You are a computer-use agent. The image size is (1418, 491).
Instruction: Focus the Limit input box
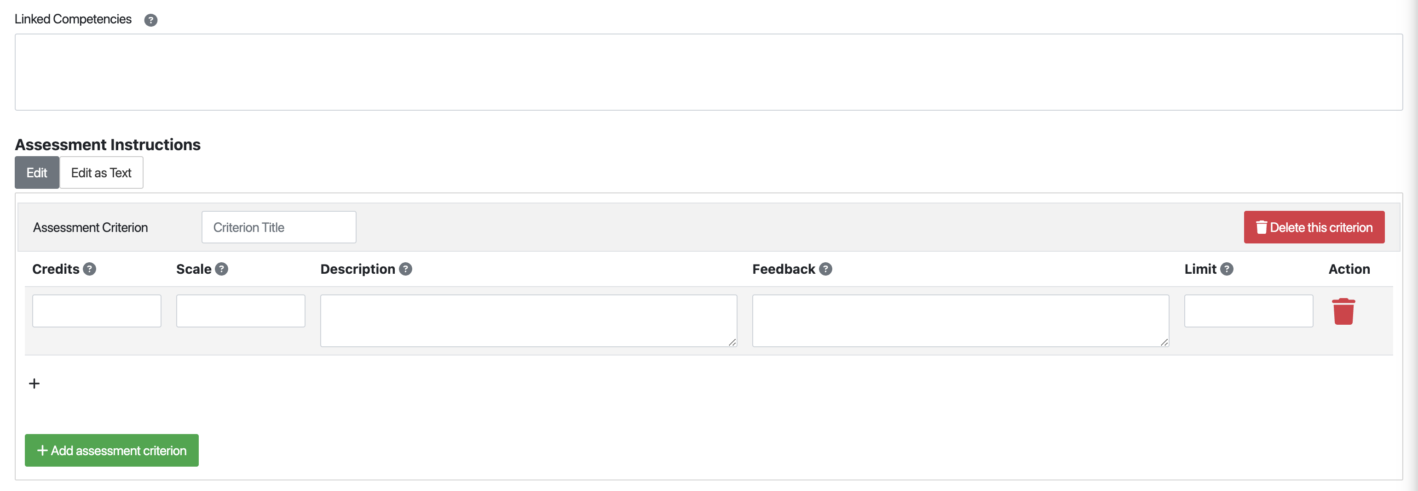tap(1248, 310)
